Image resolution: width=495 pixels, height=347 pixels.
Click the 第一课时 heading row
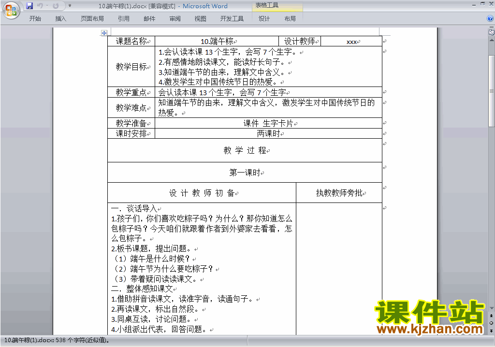245,173
